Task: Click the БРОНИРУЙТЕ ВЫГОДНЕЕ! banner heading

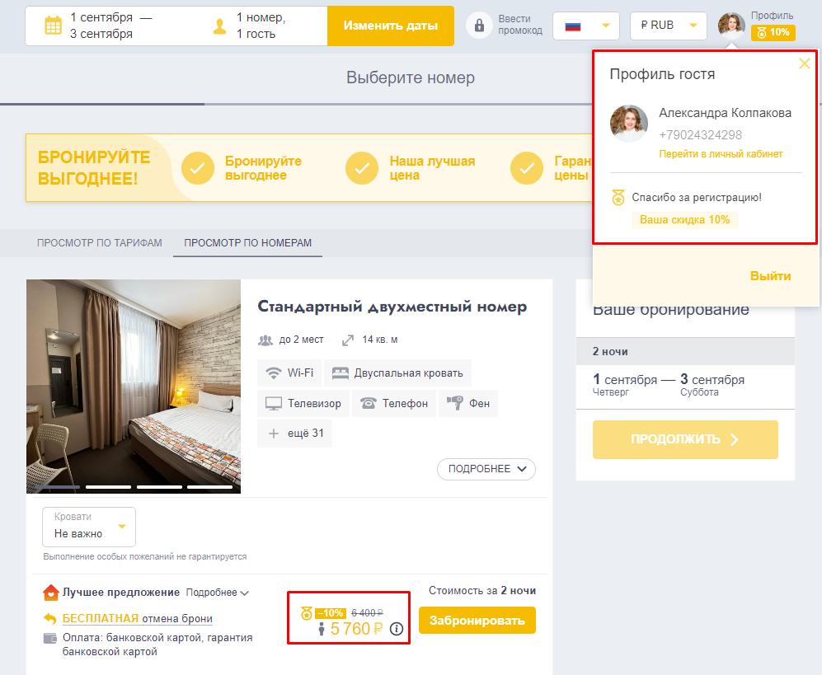Action: pyautogui.click(x=94, y=167)
